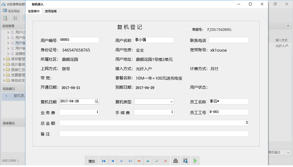Viewport: 293px width, 167px height.
Task: Confirm changes with green checkmark icon
Action: pos(157,161)
